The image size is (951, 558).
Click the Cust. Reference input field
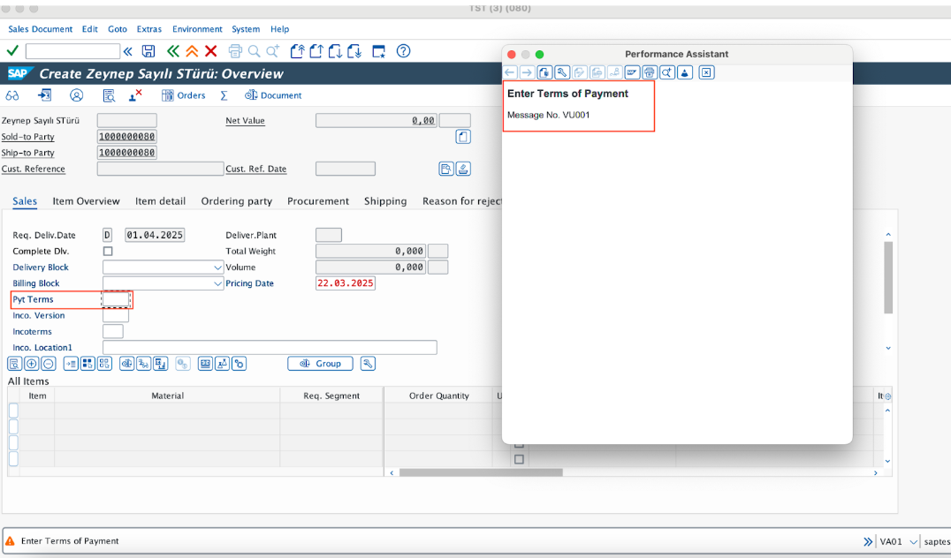[160, 169]
